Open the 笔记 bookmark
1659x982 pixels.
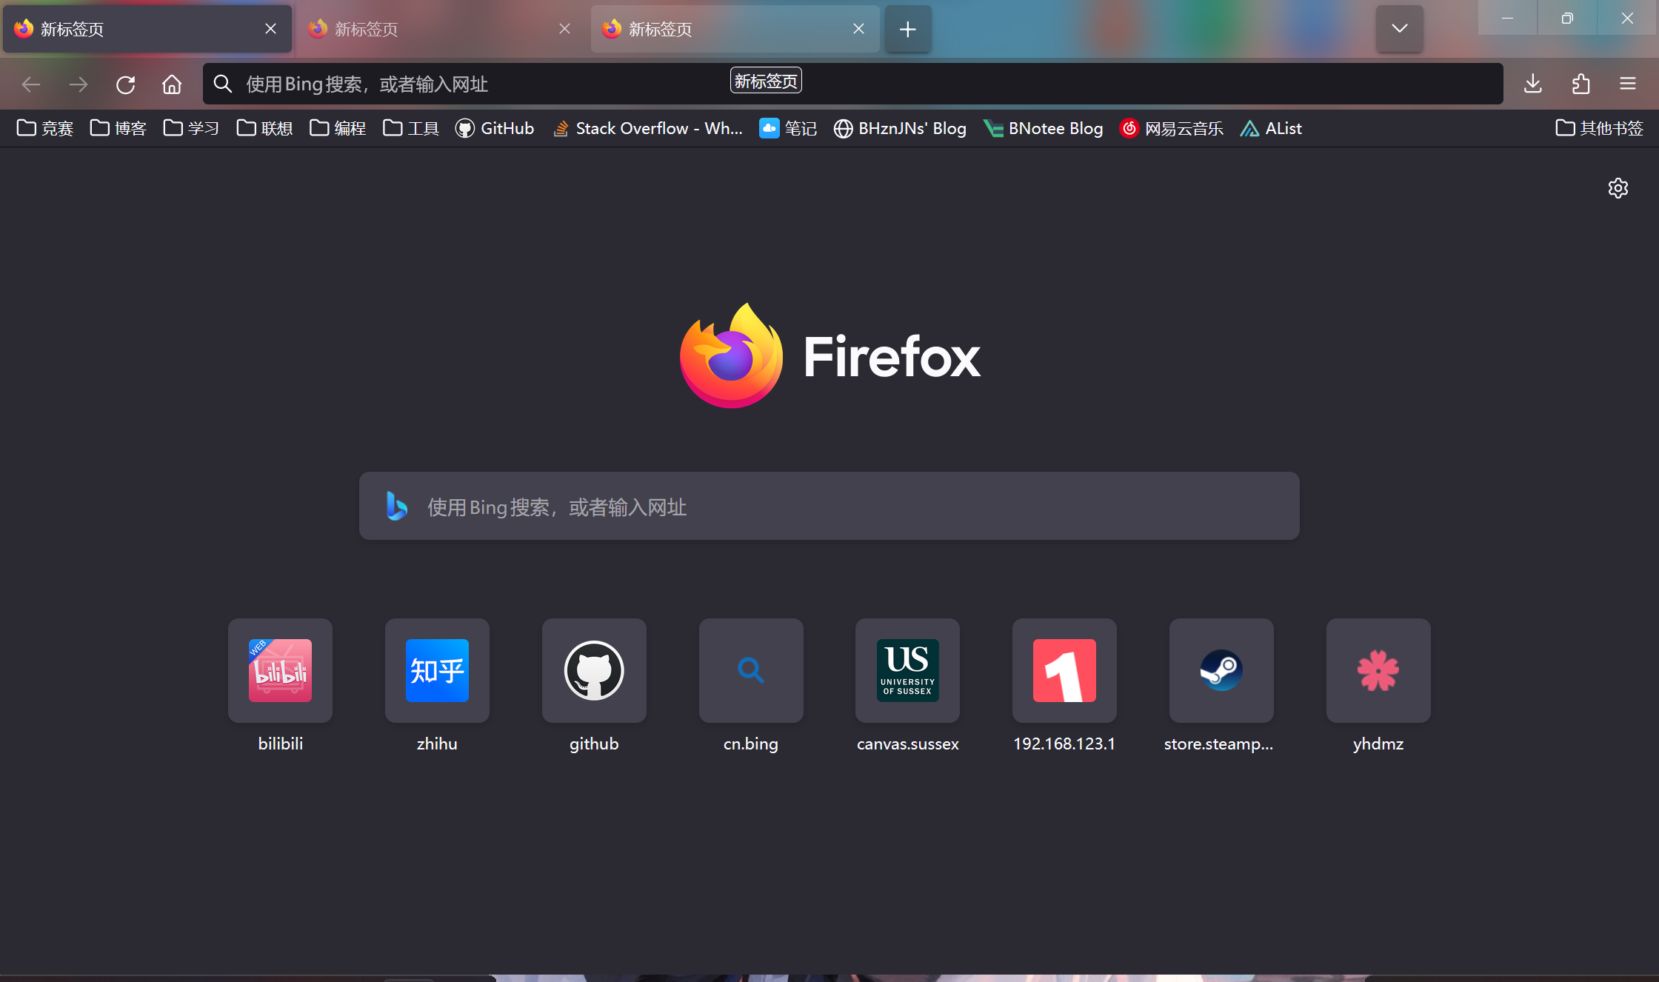coord(788,128)
